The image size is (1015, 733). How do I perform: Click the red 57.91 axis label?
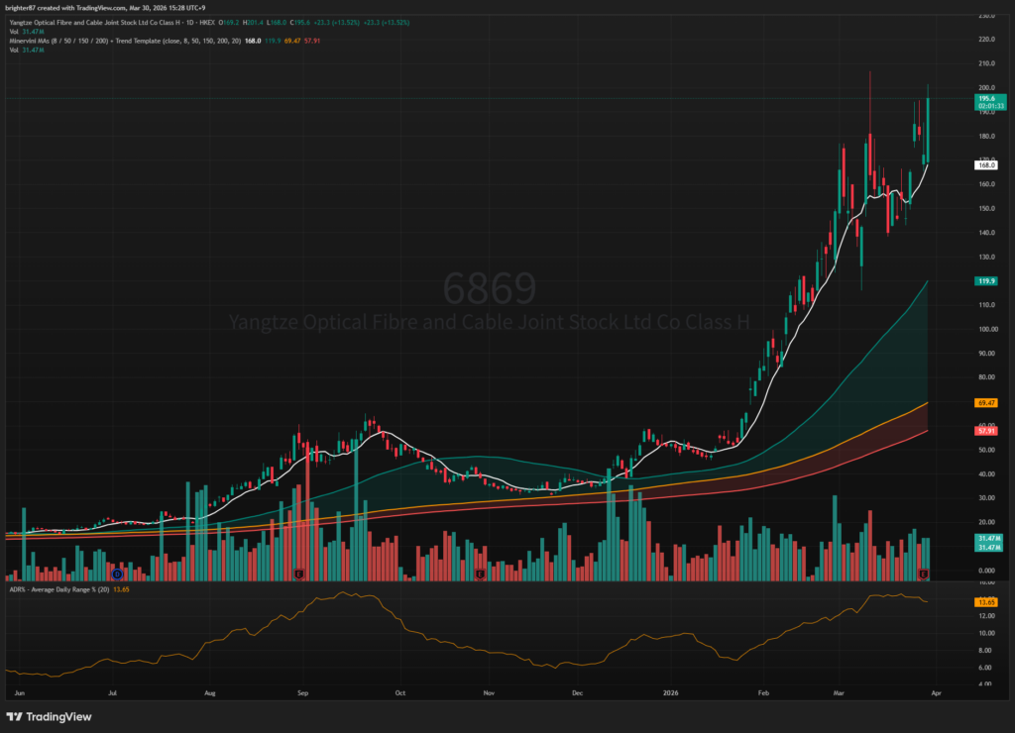click(x=985, y=431)
